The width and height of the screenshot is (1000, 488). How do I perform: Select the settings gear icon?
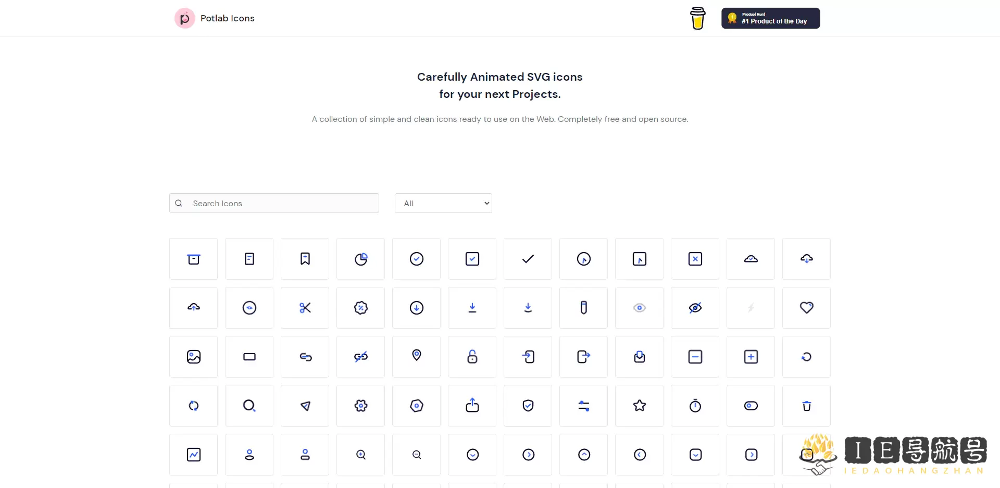(360, 405)
